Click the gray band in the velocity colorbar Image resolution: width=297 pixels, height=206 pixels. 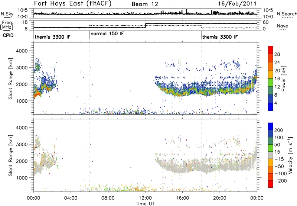(x=271, y=155)
